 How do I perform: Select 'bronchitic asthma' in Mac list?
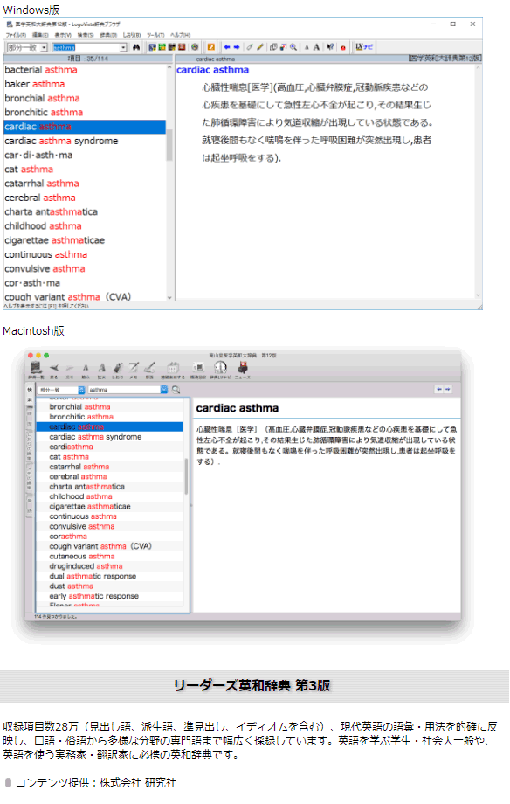(x=81, y=417)
